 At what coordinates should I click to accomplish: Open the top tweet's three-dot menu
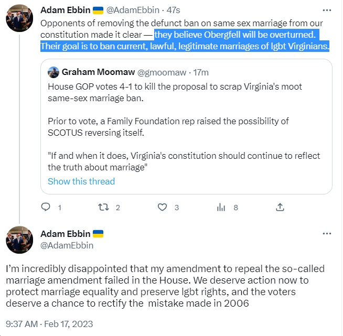327,10
